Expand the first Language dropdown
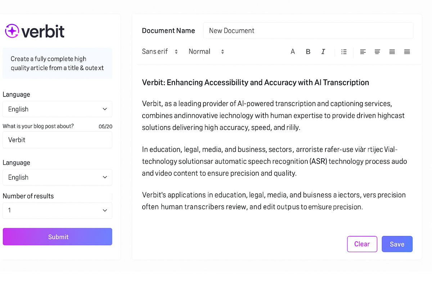Screen dimensions: 432x288 57,109
